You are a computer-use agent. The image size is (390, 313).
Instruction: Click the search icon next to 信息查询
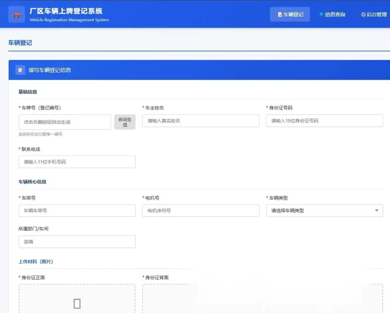(x=321, y=14)
